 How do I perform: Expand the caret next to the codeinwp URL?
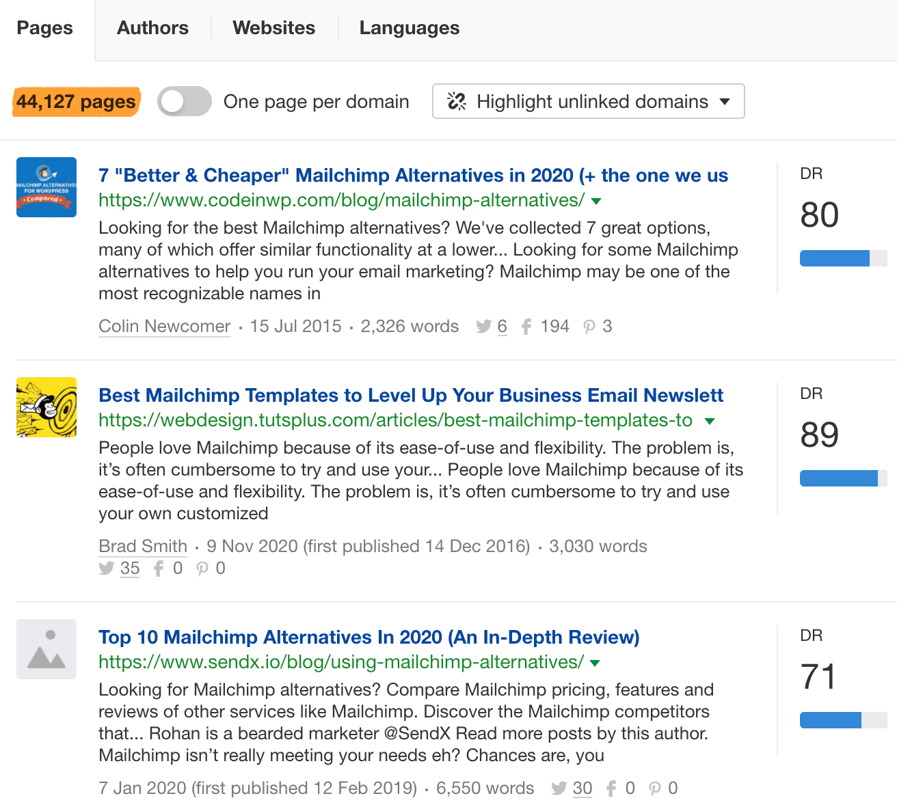click(x=595, y=201)
